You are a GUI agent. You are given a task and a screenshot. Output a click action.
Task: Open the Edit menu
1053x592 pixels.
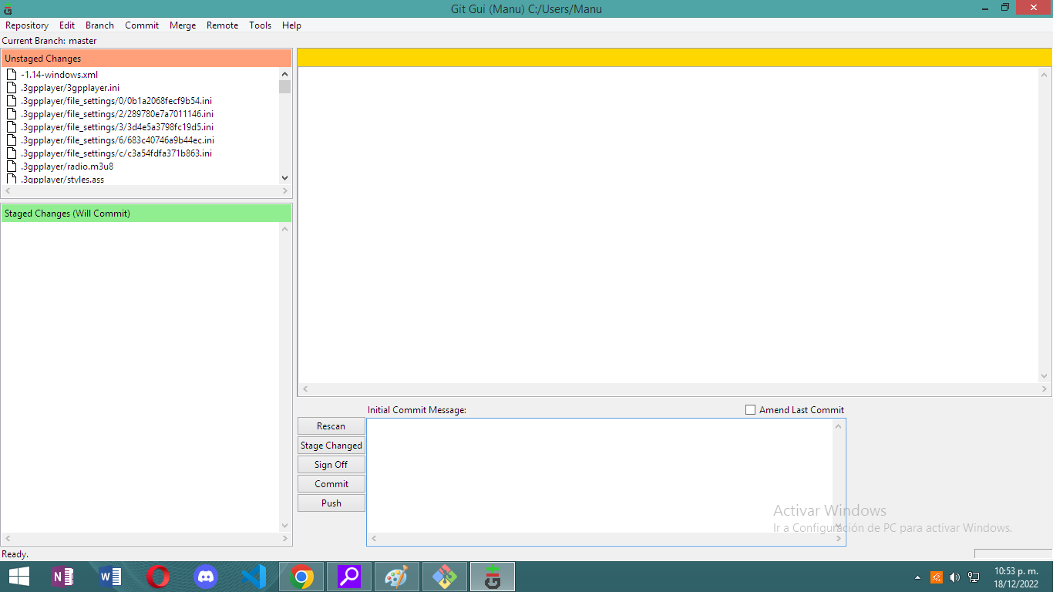click(x=67, y=25)
